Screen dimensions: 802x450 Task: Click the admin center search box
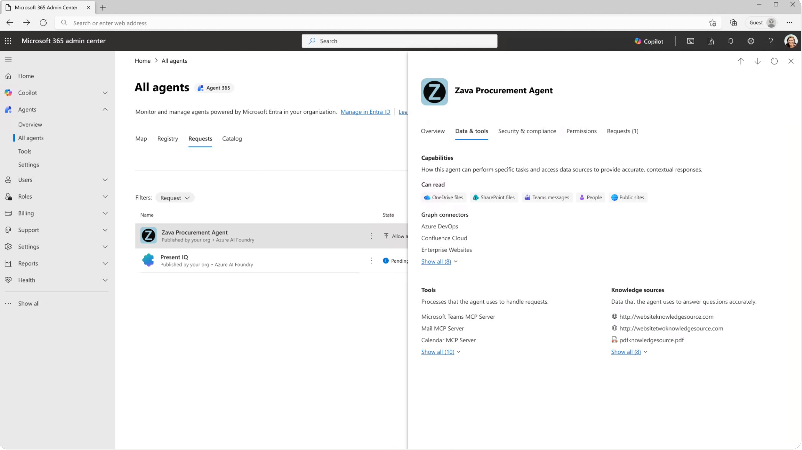[399, 41]
